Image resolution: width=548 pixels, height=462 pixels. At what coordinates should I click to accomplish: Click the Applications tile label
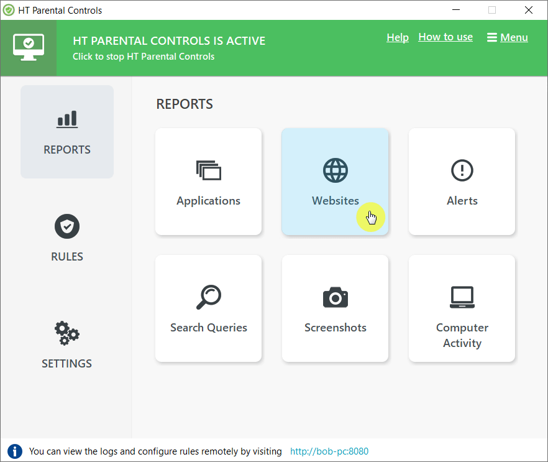(x=209, y=201)
